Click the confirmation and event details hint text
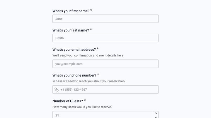211x118 pixels. [x=88, y=55]
